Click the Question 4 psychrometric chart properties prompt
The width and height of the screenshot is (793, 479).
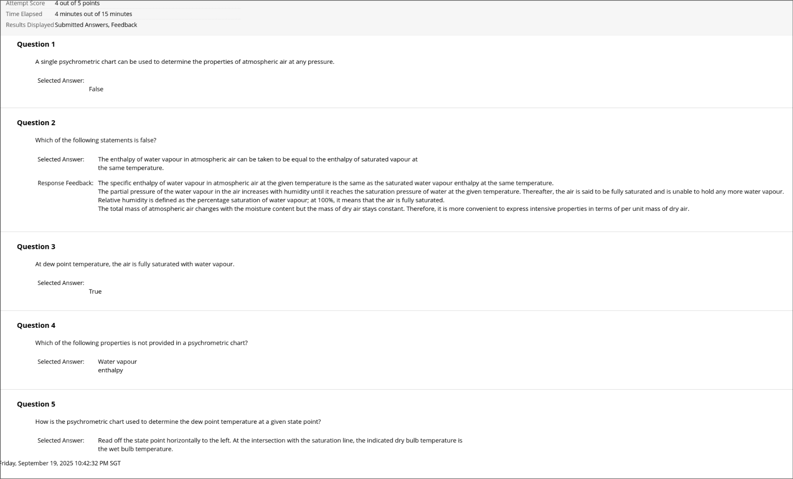tap(141, 343)
